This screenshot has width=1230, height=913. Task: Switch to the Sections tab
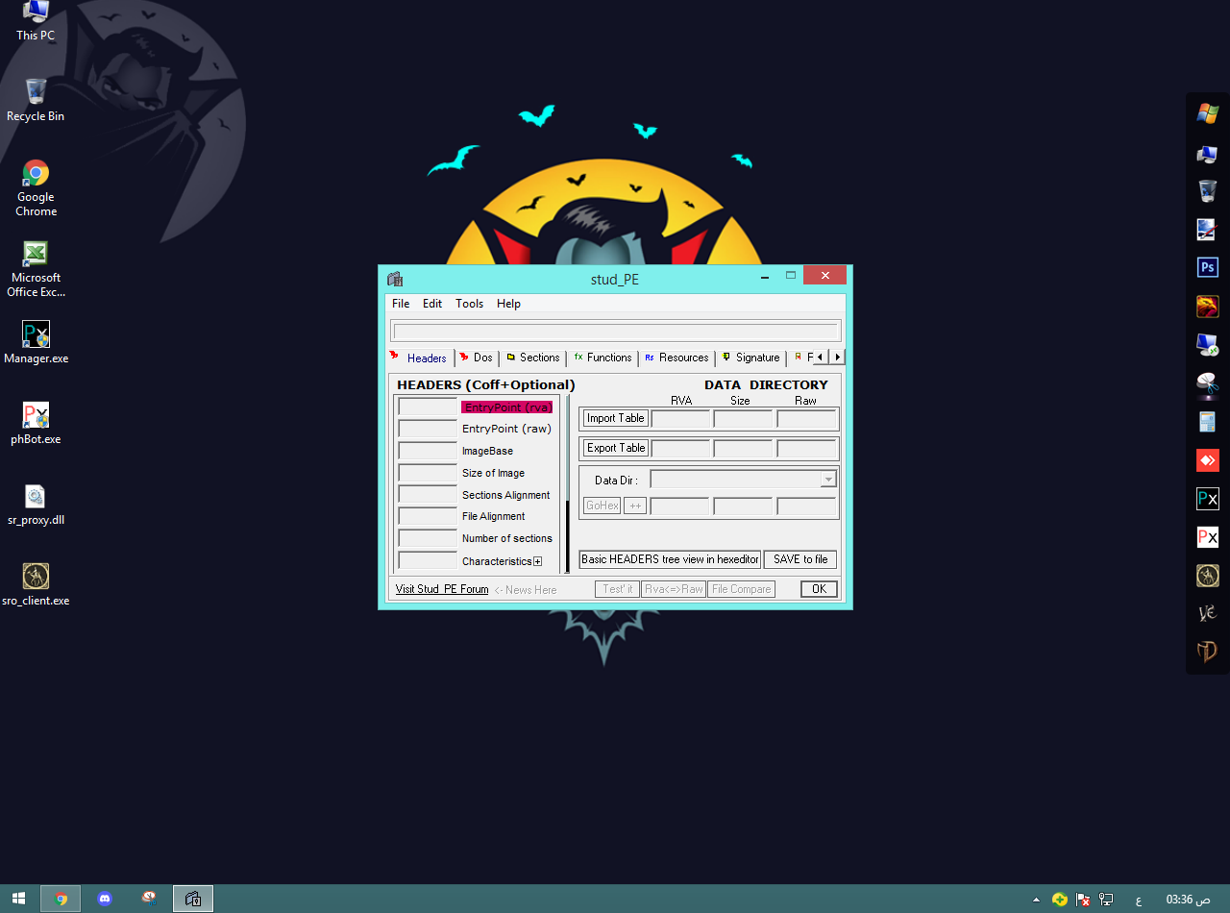tap(533, 358)
